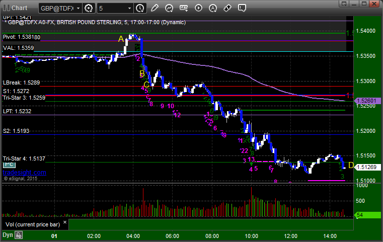The height and width of the screenshot is (242, 383).
Task: Click the symbol link arrows icon
Action: pyautogui.click(x=227, y=8)
